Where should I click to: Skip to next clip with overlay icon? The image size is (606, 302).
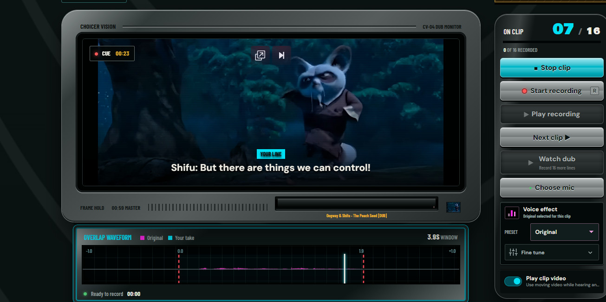(x=281, y=56)
